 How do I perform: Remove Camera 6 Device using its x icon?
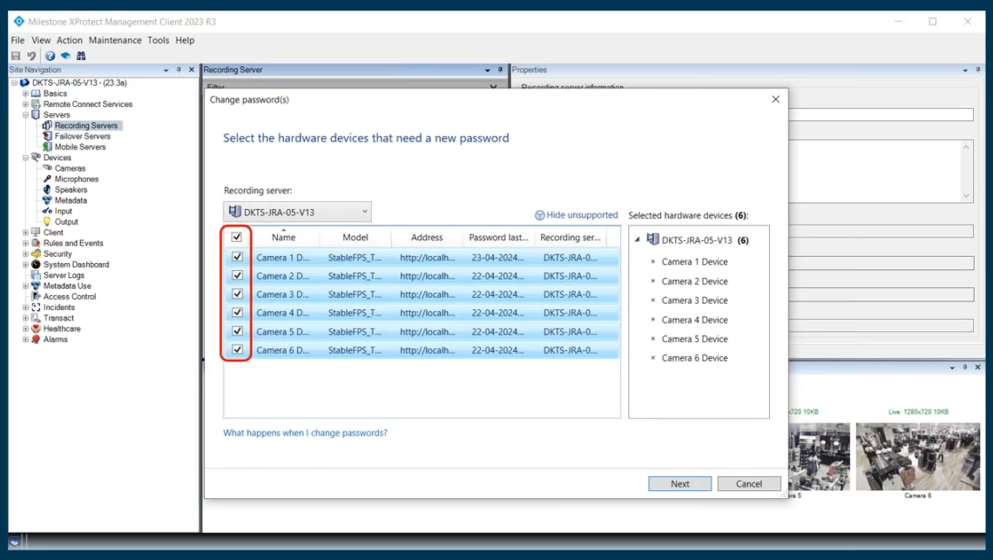(x=652, y=358)
